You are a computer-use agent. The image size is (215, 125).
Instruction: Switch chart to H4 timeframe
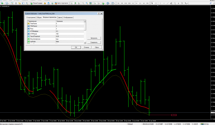(137, 3)
